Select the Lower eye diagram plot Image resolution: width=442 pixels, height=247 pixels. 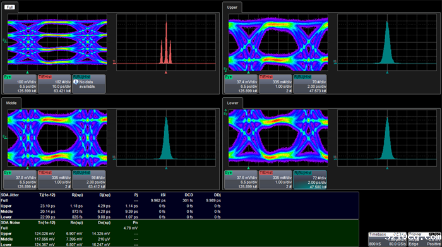278,138
